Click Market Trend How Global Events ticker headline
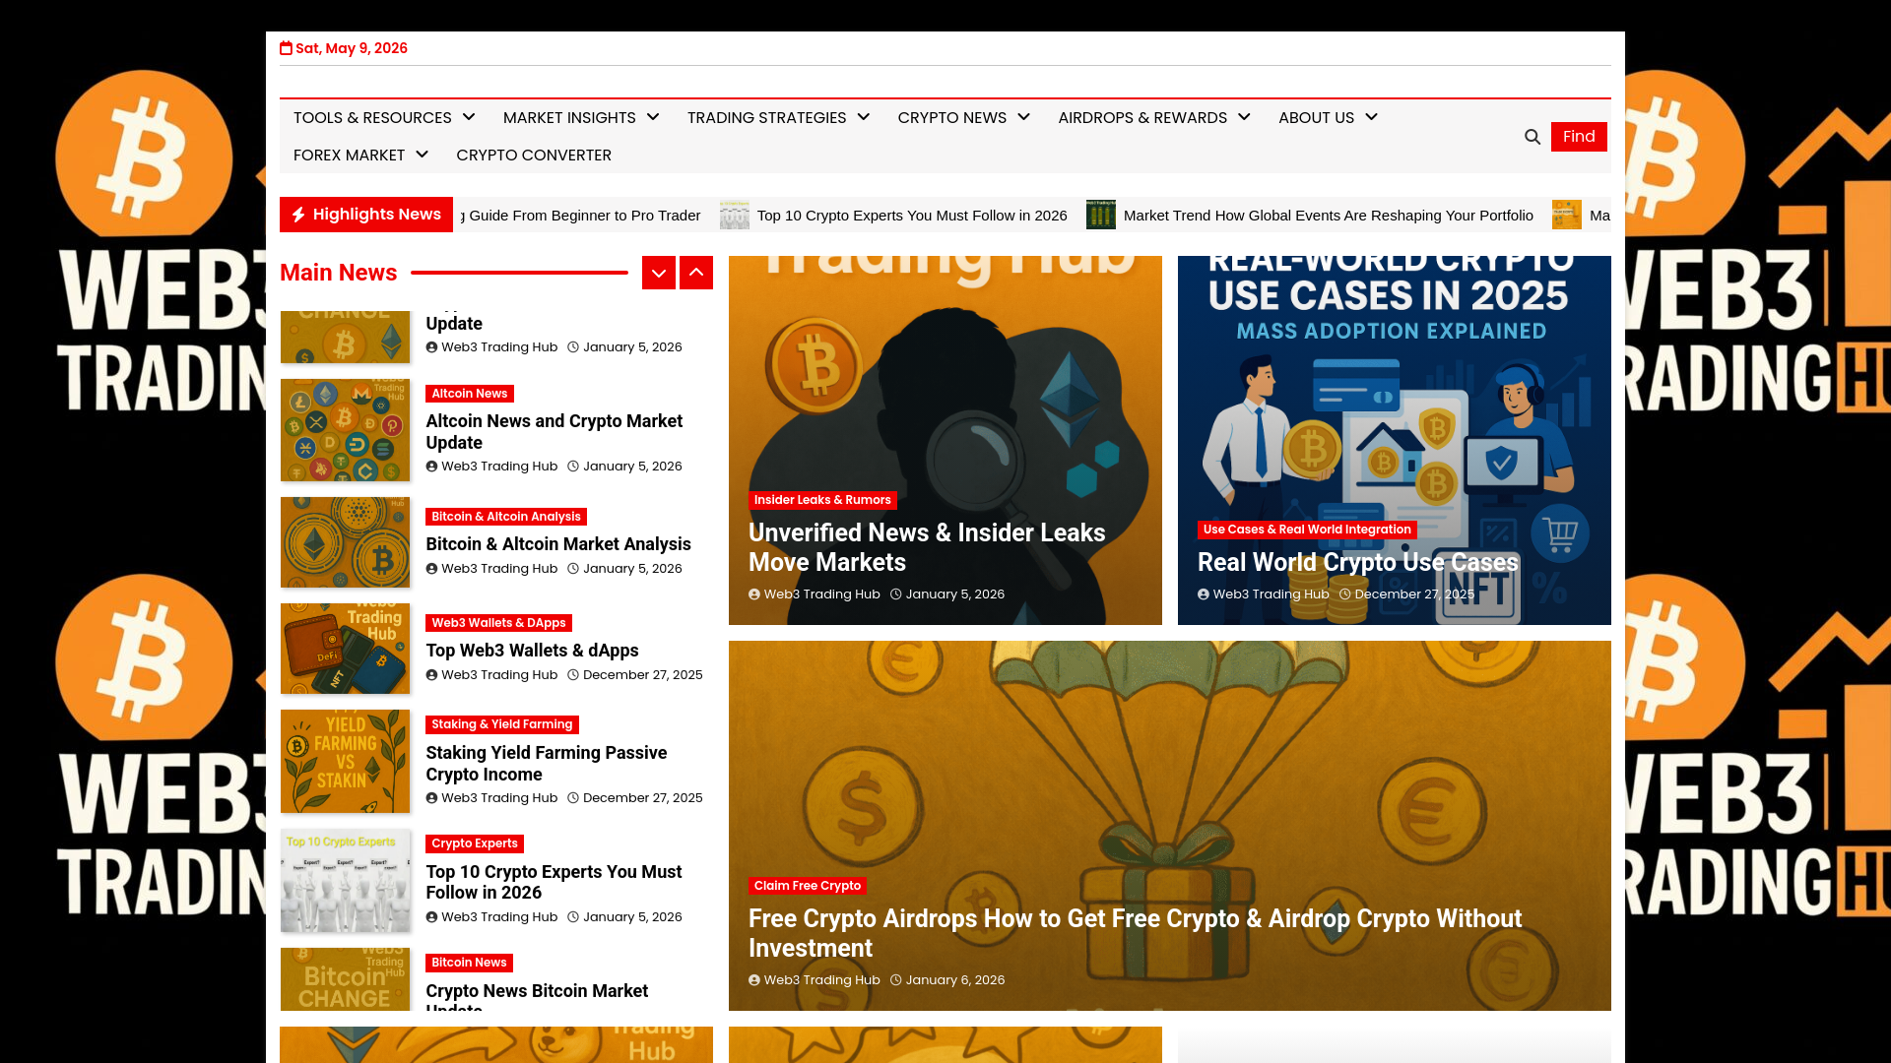 (1329, 216)
